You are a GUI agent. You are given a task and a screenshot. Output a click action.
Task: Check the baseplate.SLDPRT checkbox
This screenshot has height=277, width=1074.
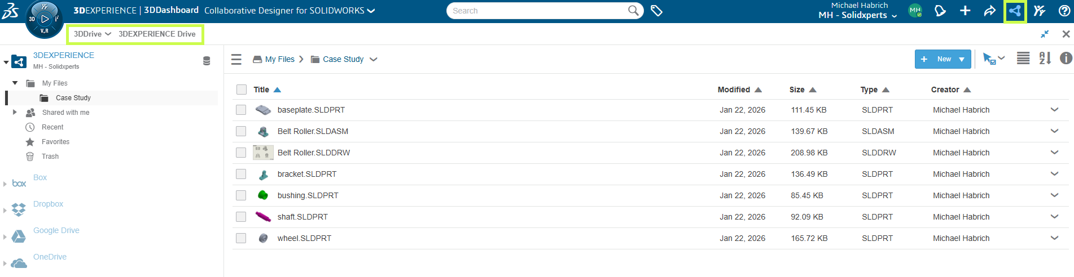241,110
